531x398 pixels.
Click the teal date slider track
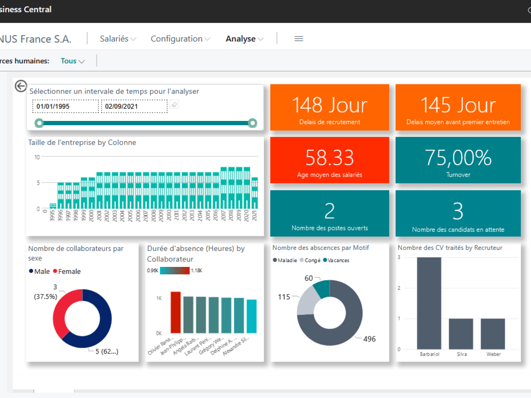click(x=145, y=123)
